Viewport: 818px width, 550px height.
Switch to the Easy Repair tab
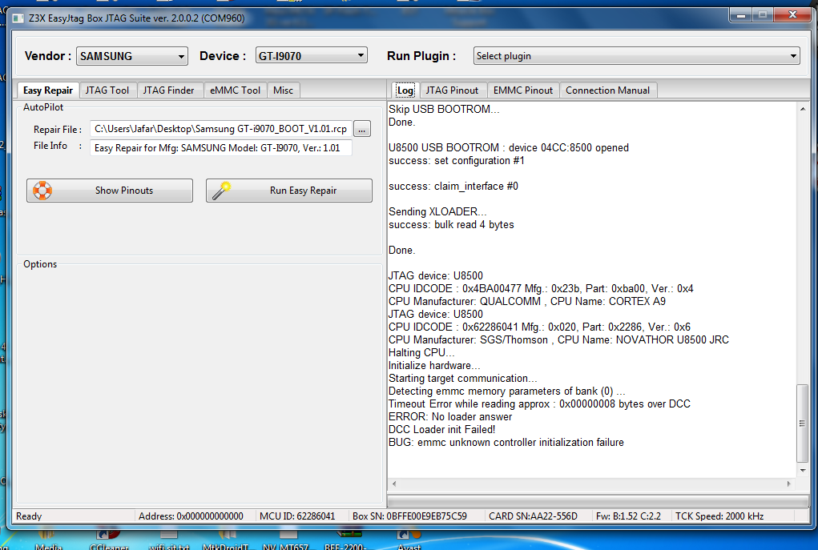[48, 90]
